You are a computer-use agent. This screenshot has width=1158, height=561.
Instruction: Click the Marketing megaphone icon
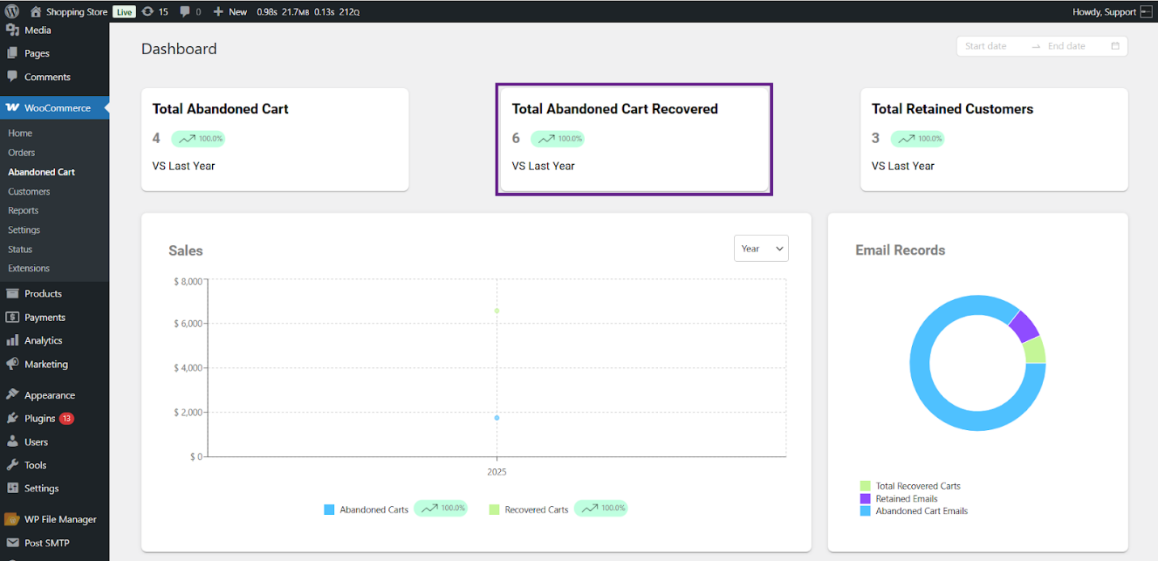tap(12, 365)
